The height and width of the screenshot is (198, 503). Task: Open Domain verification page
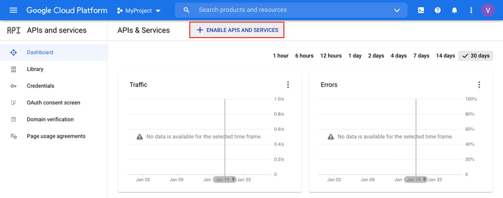point(53,120)
